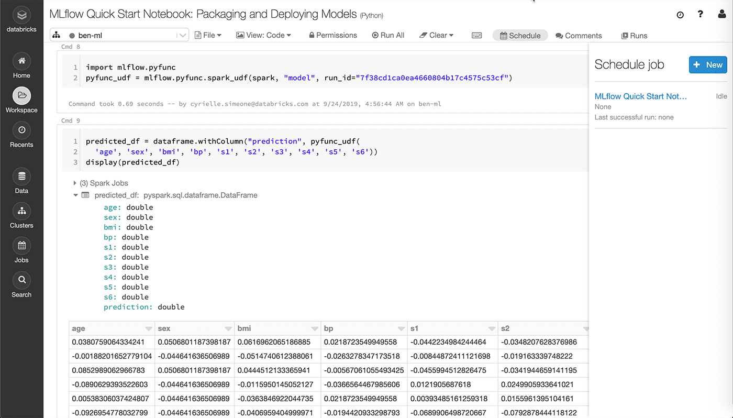Viewport: 733px width, 418px height.
Task: Open Recents clock icon
Action: click(21, 130)
